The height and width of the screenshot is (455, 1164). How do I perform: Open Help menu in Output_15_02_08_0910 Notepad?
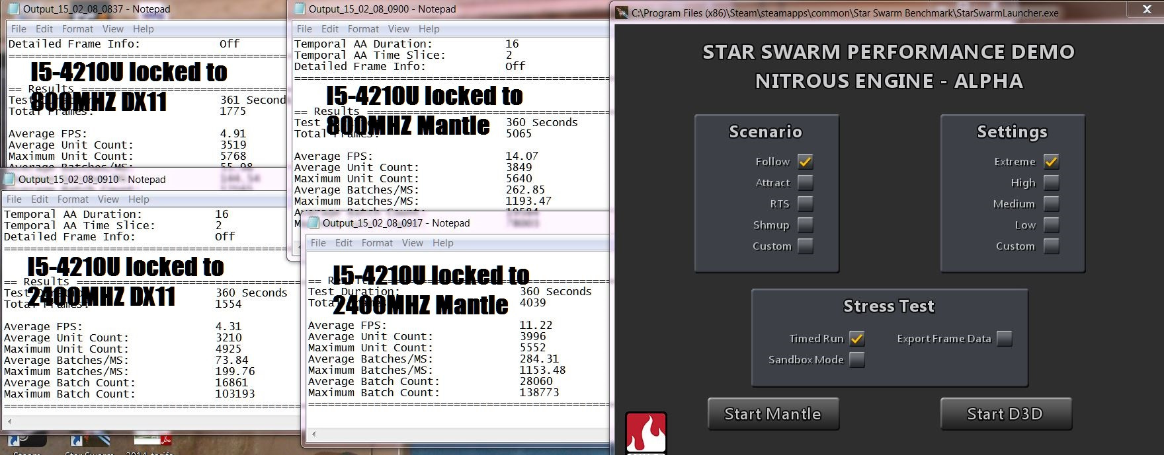[x=138, y=199]
